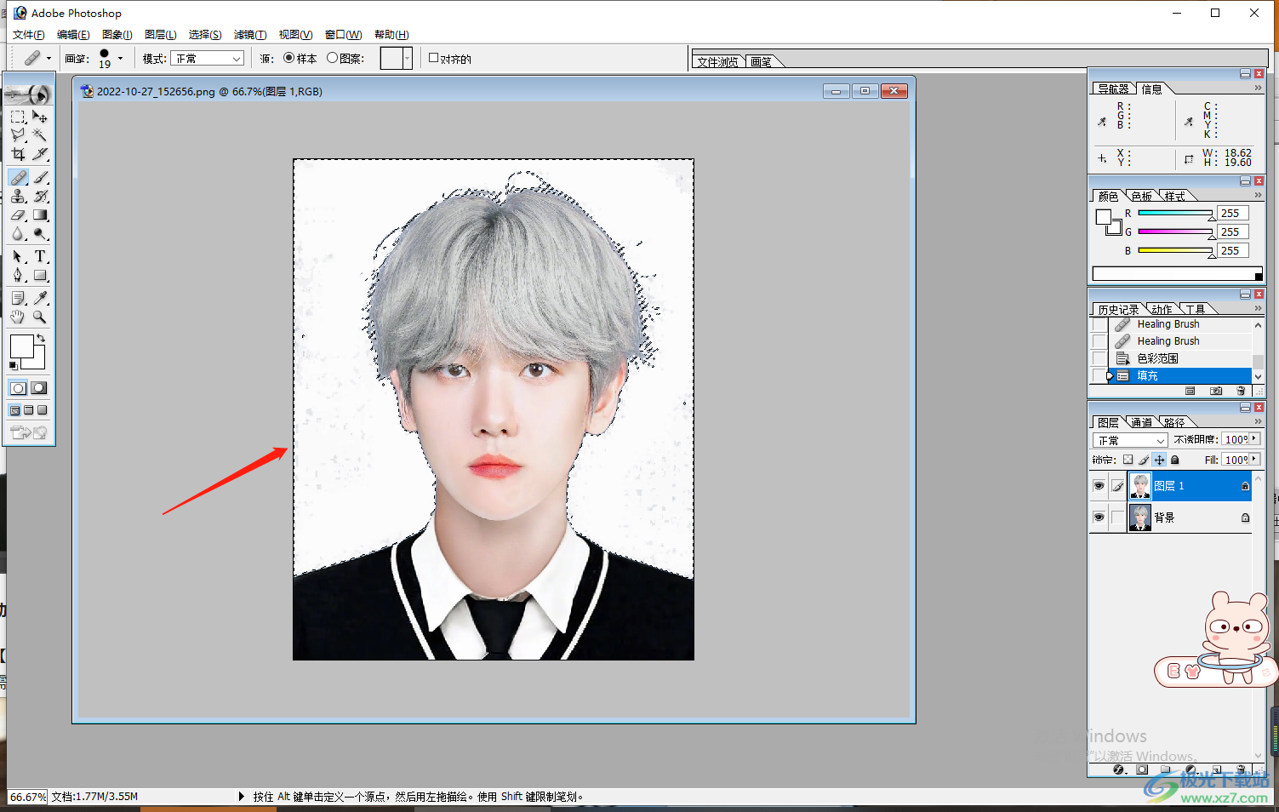Open Layers panel flyout menu

[x=1258, y=421]
